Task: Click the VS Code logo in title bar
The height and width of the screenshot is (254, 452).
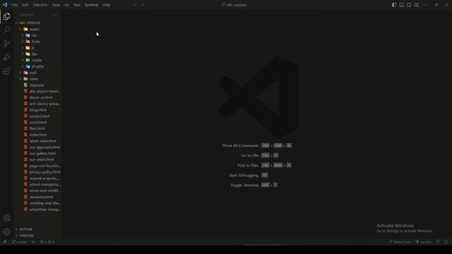Action: [x=5, y=5]
